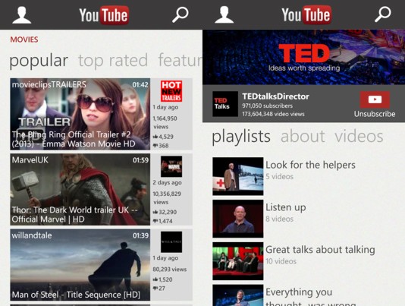Viewport: 405px width, 306px height.
Task: Tap the TED Talks channel logo
Action: click(225, 104)
